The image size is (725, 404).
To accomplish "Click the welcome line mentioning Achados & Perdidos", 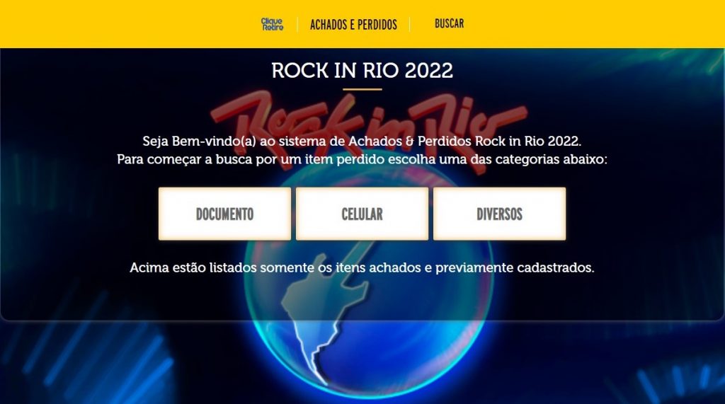I will click(362, 141).
